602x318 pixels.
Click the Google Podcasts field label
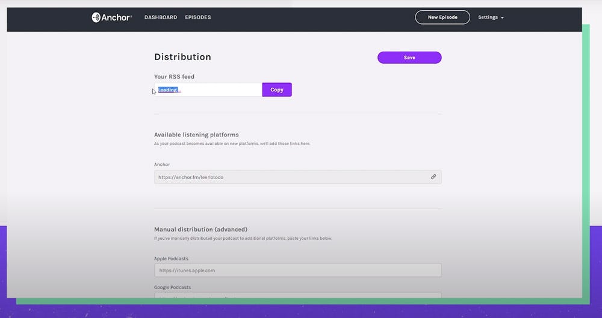point(172,287)
